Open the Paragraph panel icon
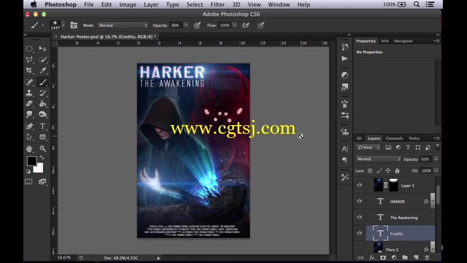Image resolution: width=467 pixels, height=263 pixels. pyautogui.click(x=344, y=160)
